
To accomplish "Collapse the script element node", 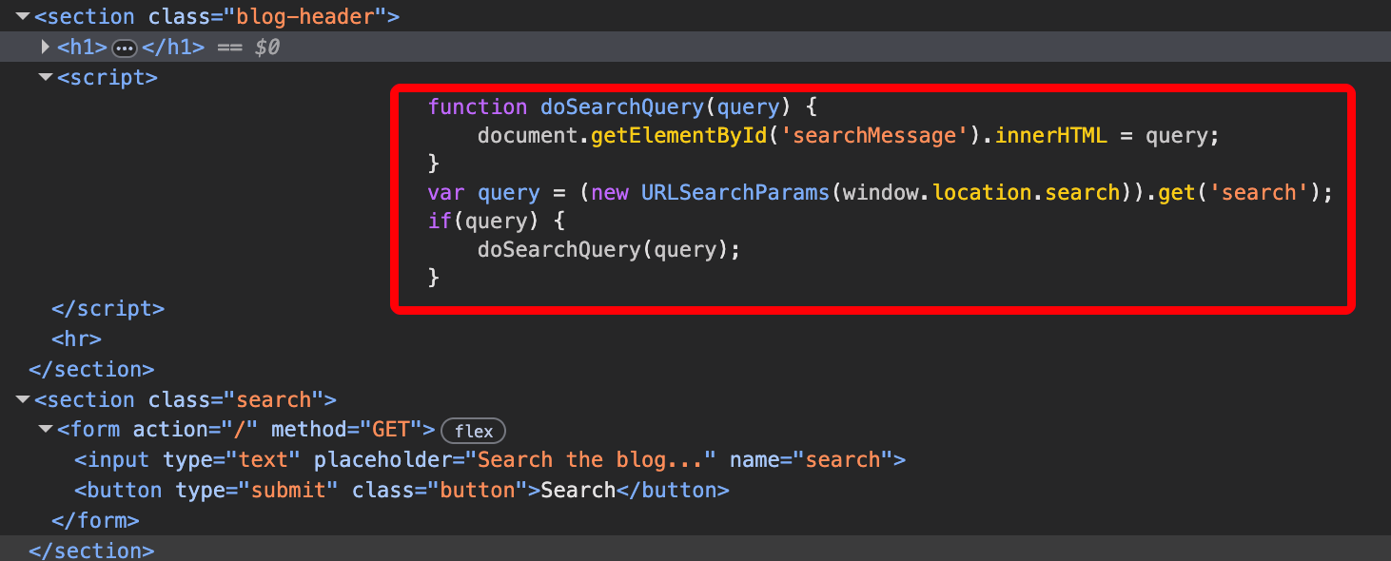I will coord(45,78).
